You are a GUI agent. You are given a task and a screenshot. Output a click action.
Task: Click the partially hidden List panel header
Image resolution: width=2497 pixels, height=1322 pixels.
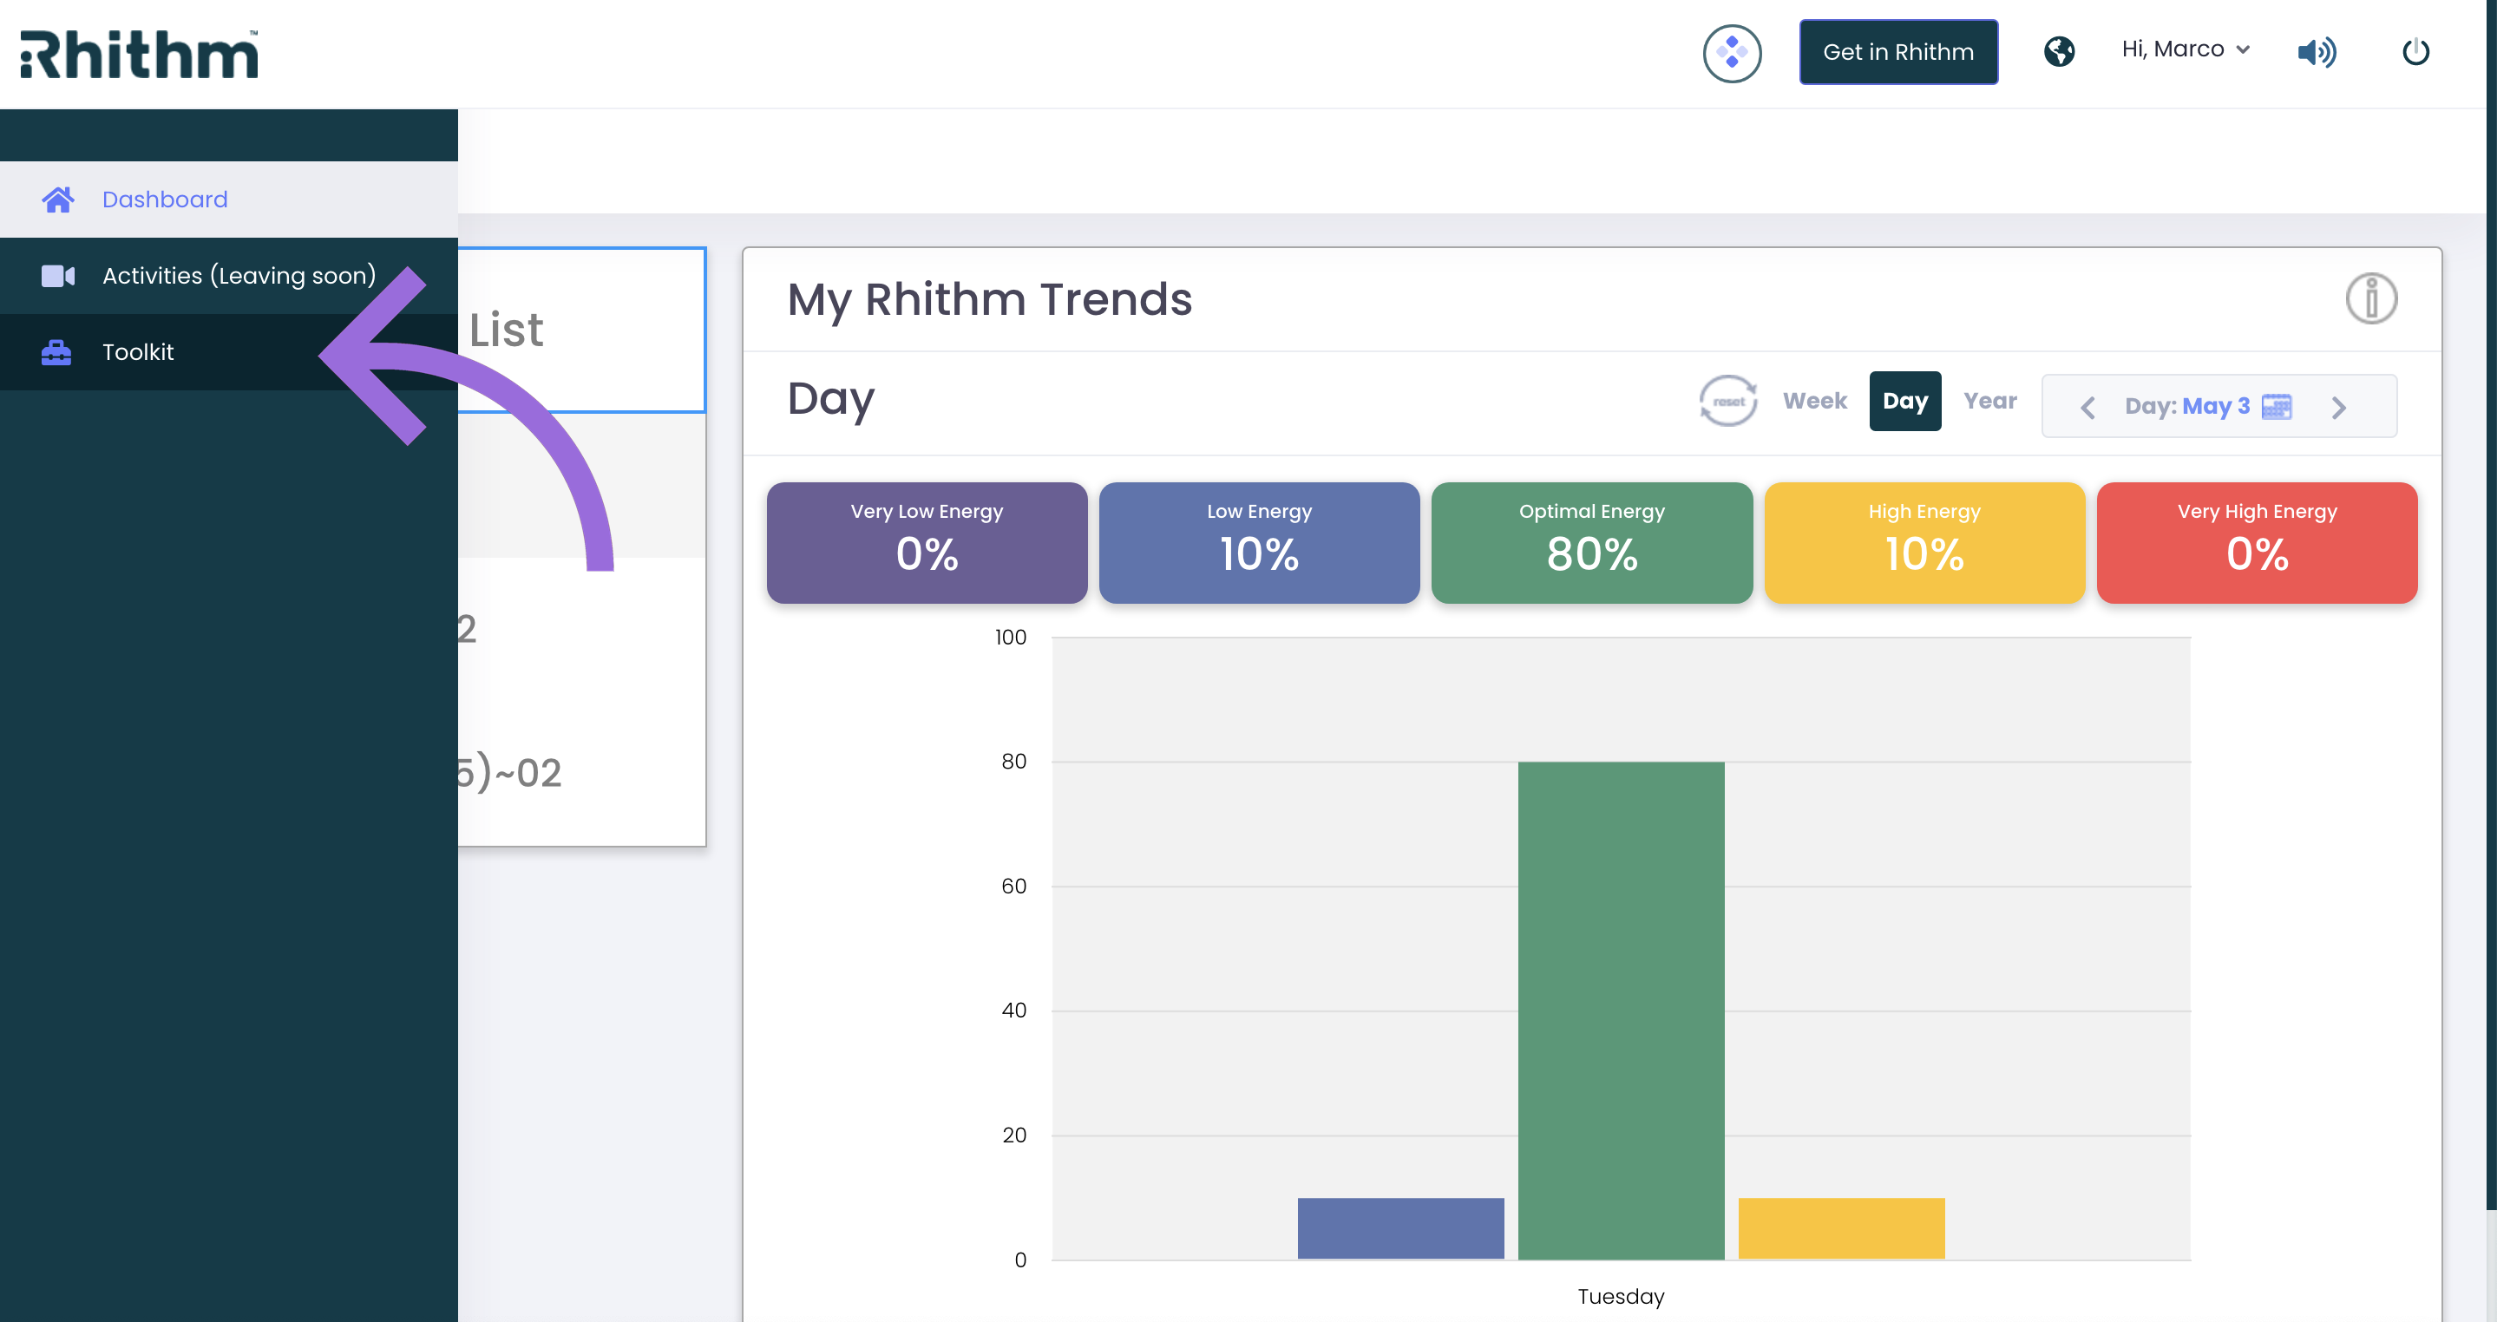click(581, 330)
